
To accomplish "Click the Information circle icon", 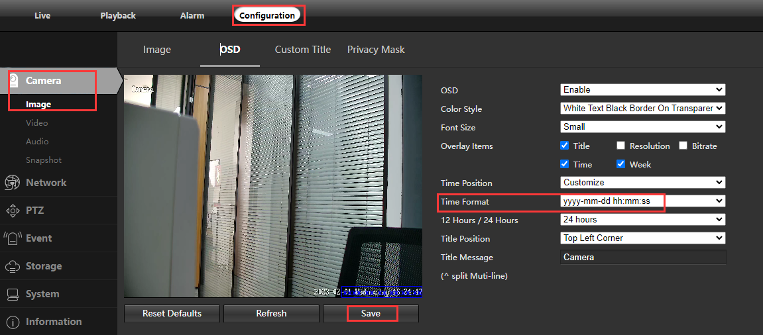I will point(12,322).
